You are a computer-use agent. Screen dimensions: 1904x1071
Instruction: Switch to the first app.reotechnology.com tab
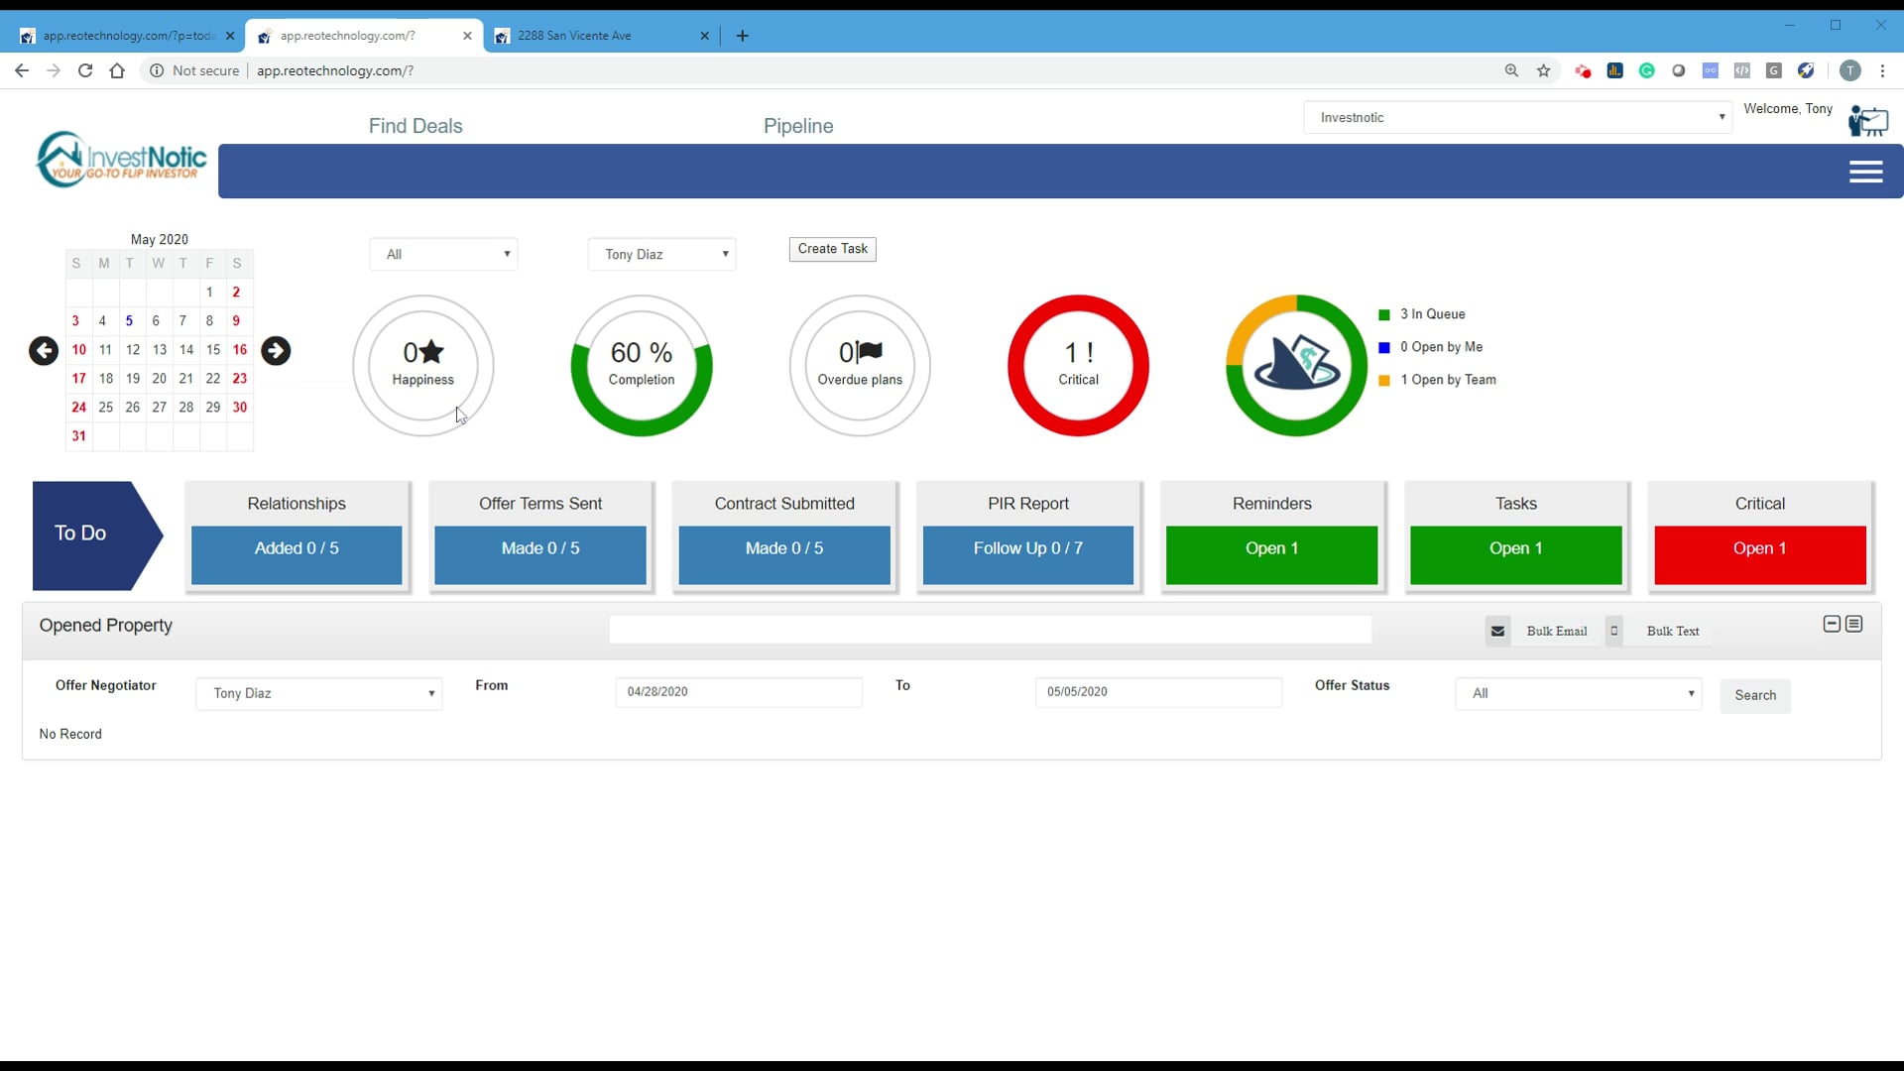click(128, 36)
